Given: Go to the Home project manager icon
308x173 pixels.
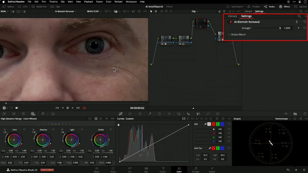Looking at the screenshot, I should [x=296, y=170].
